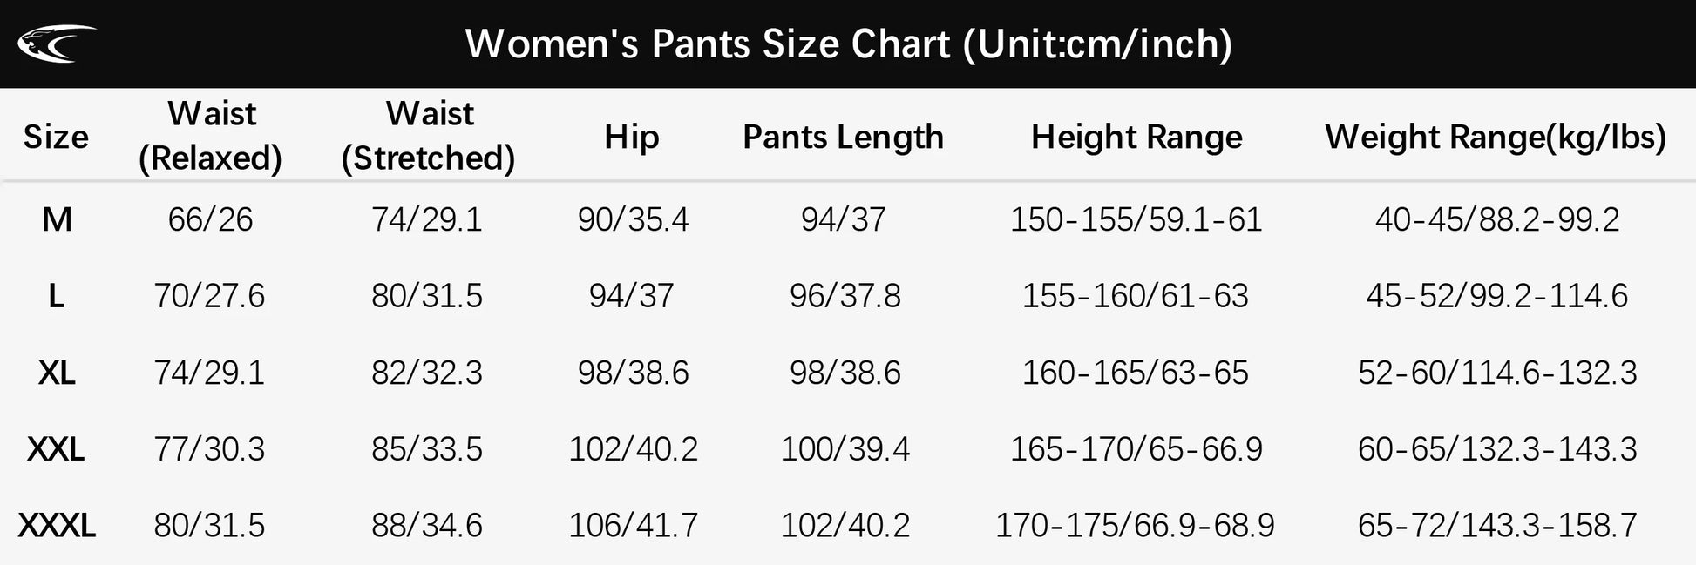Select the 60-65/132.3-143.3 weight range cell
This screenshot has height=565, width=1696.
pos(1497,449)
